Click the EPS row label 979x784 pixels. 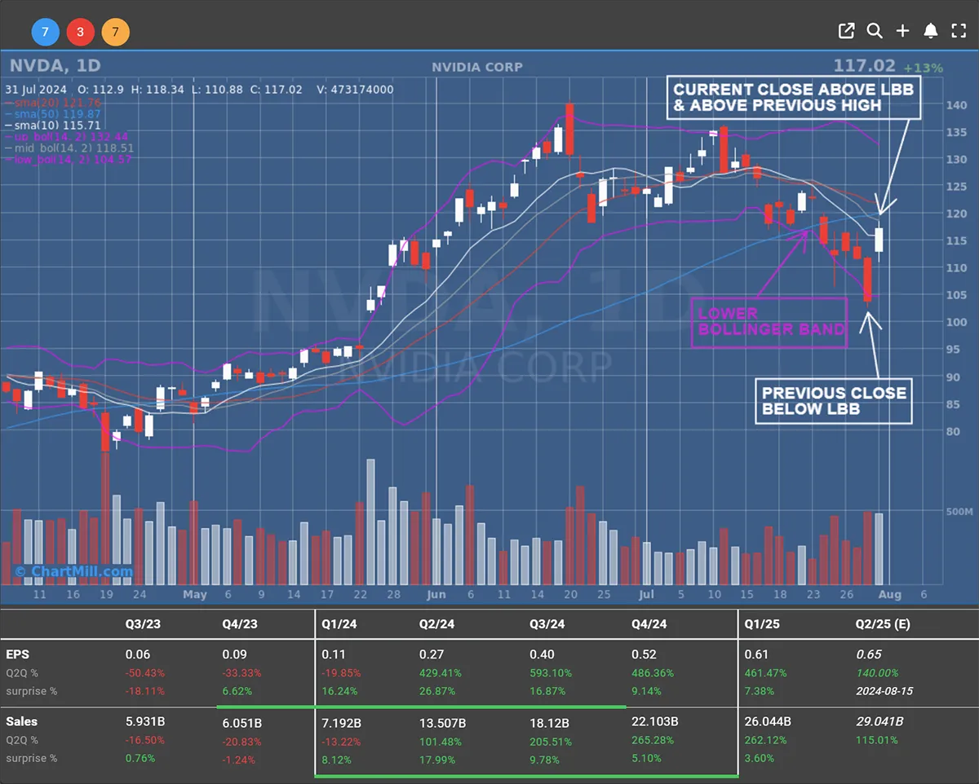pos(17,654)
